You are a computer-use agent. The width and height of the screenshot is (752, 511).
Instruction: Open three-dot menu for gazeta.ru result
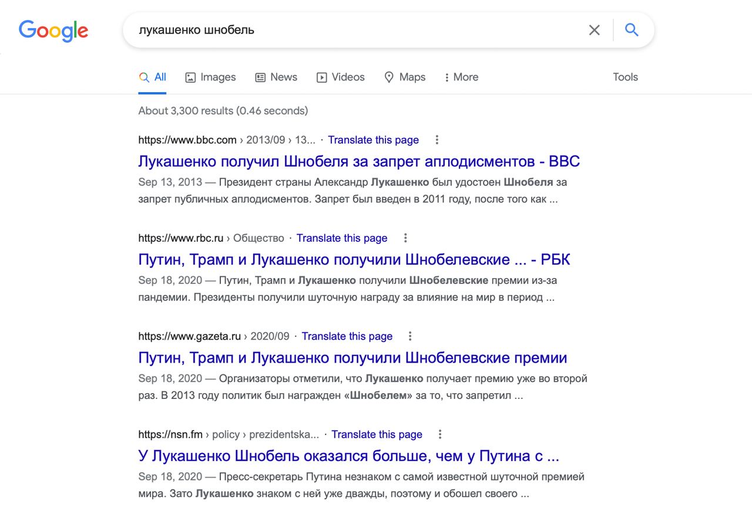pos(410,336)
